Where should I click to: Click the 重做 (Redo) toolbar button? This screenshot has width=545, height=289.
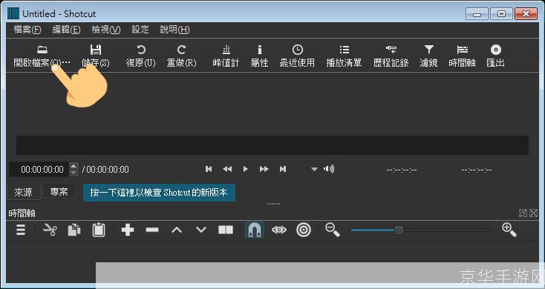click(181, 56)
